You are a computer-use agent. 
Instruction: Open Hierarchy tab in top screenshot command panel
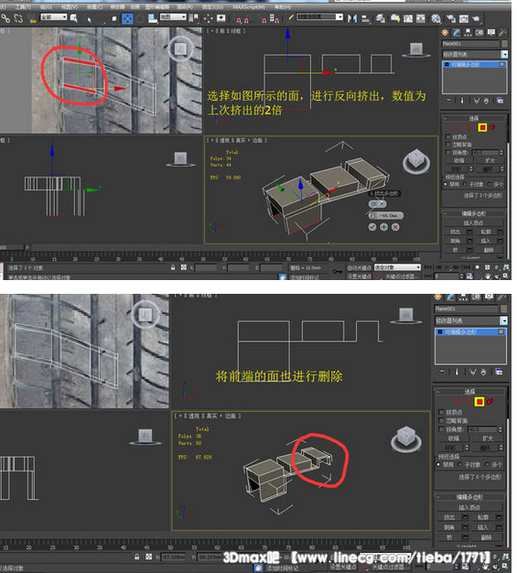468,33
